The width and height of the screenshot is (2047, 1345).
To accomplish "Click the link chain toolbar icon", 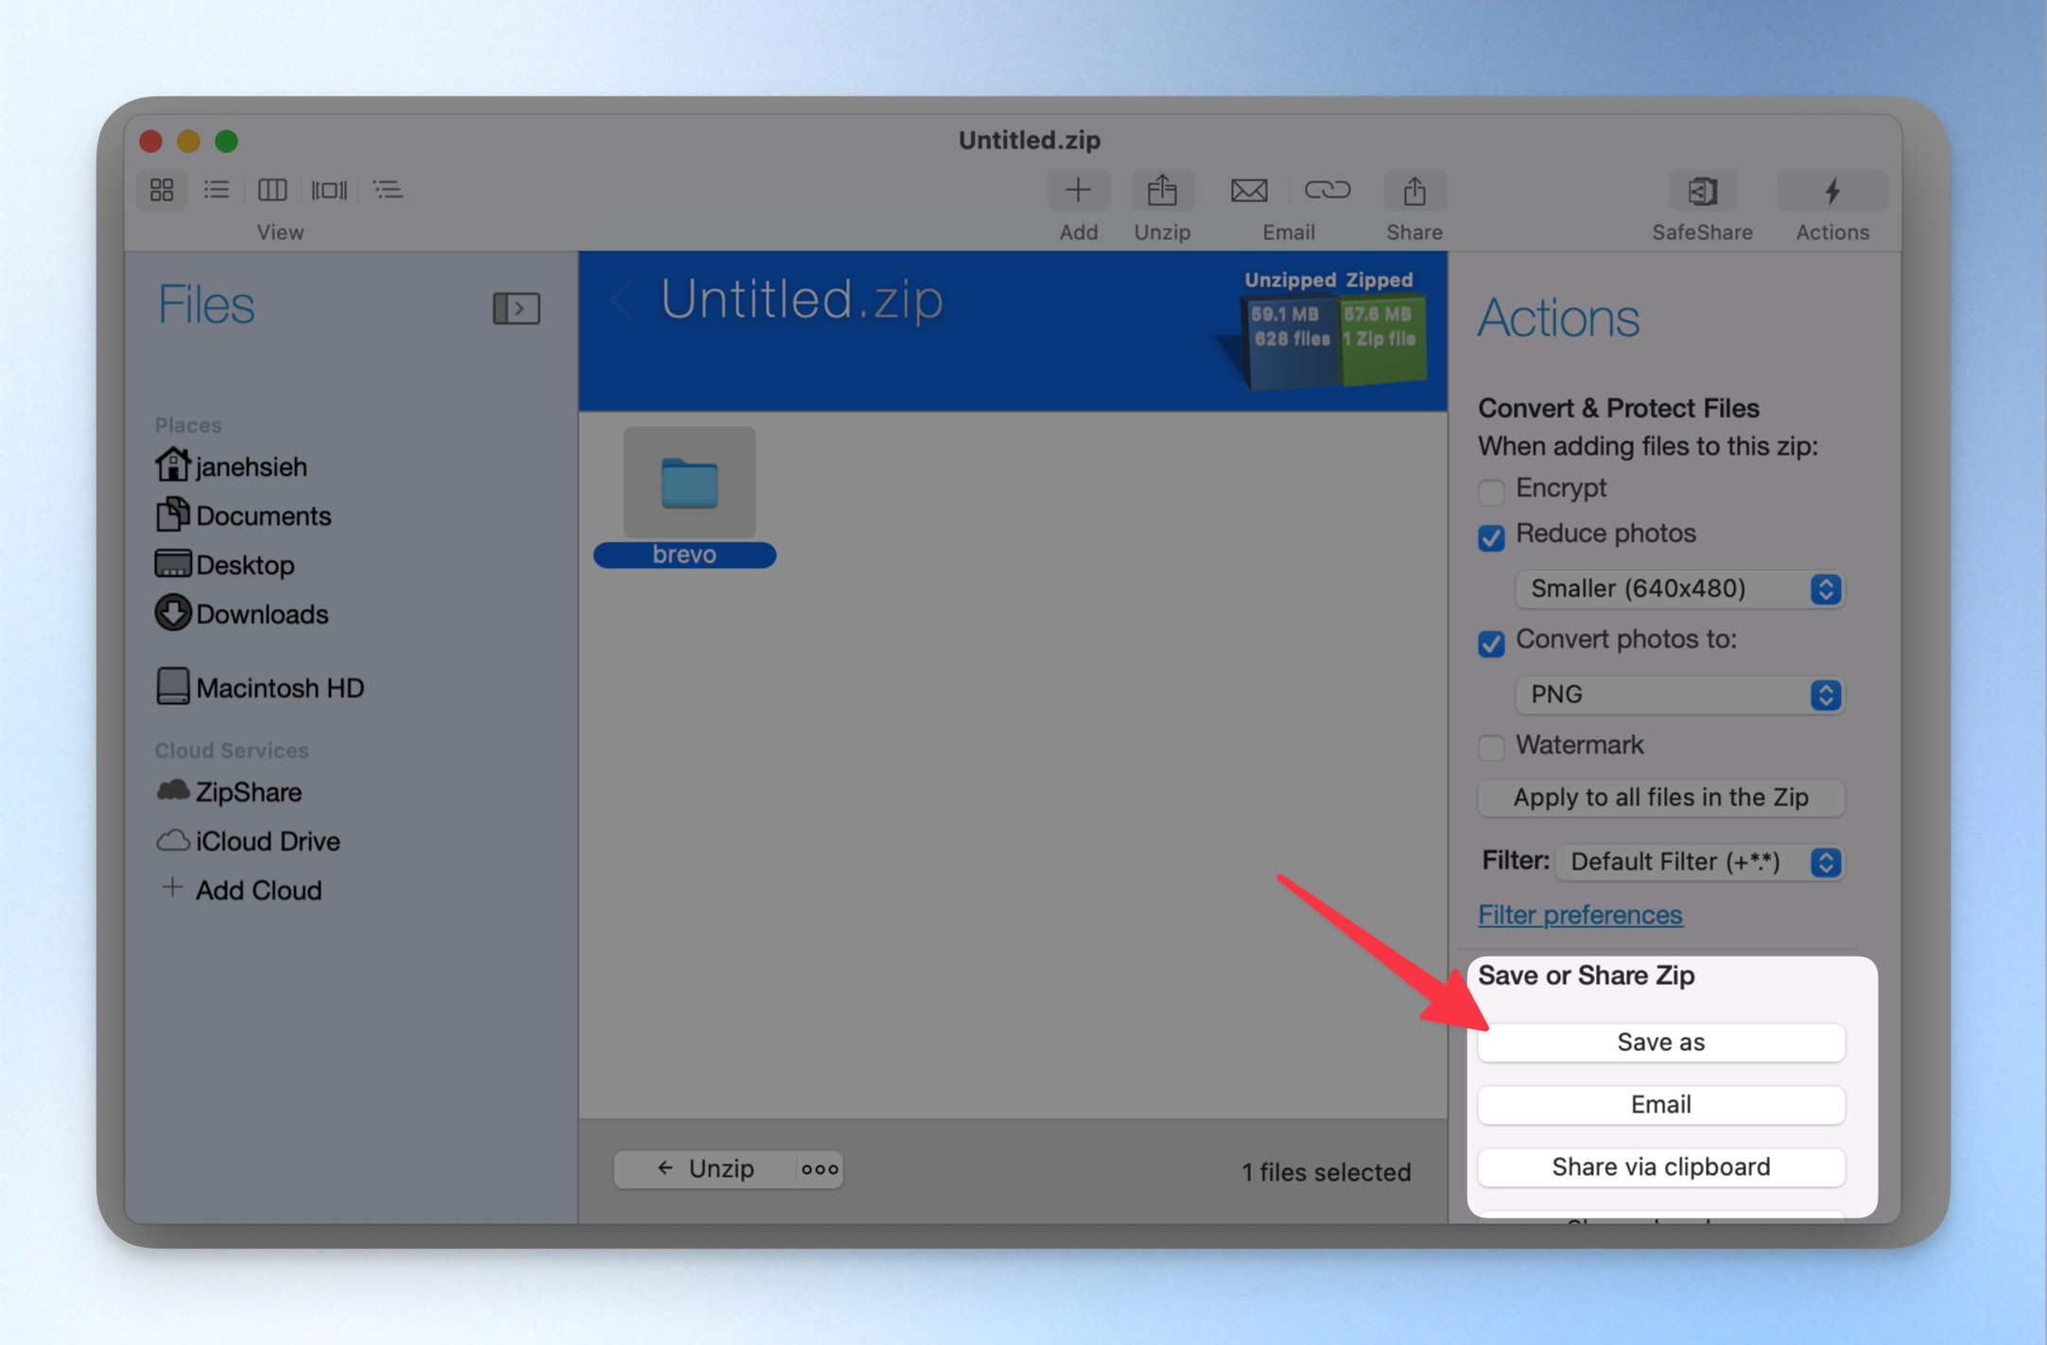I will pyautogui.click(x=1327, y=190).
